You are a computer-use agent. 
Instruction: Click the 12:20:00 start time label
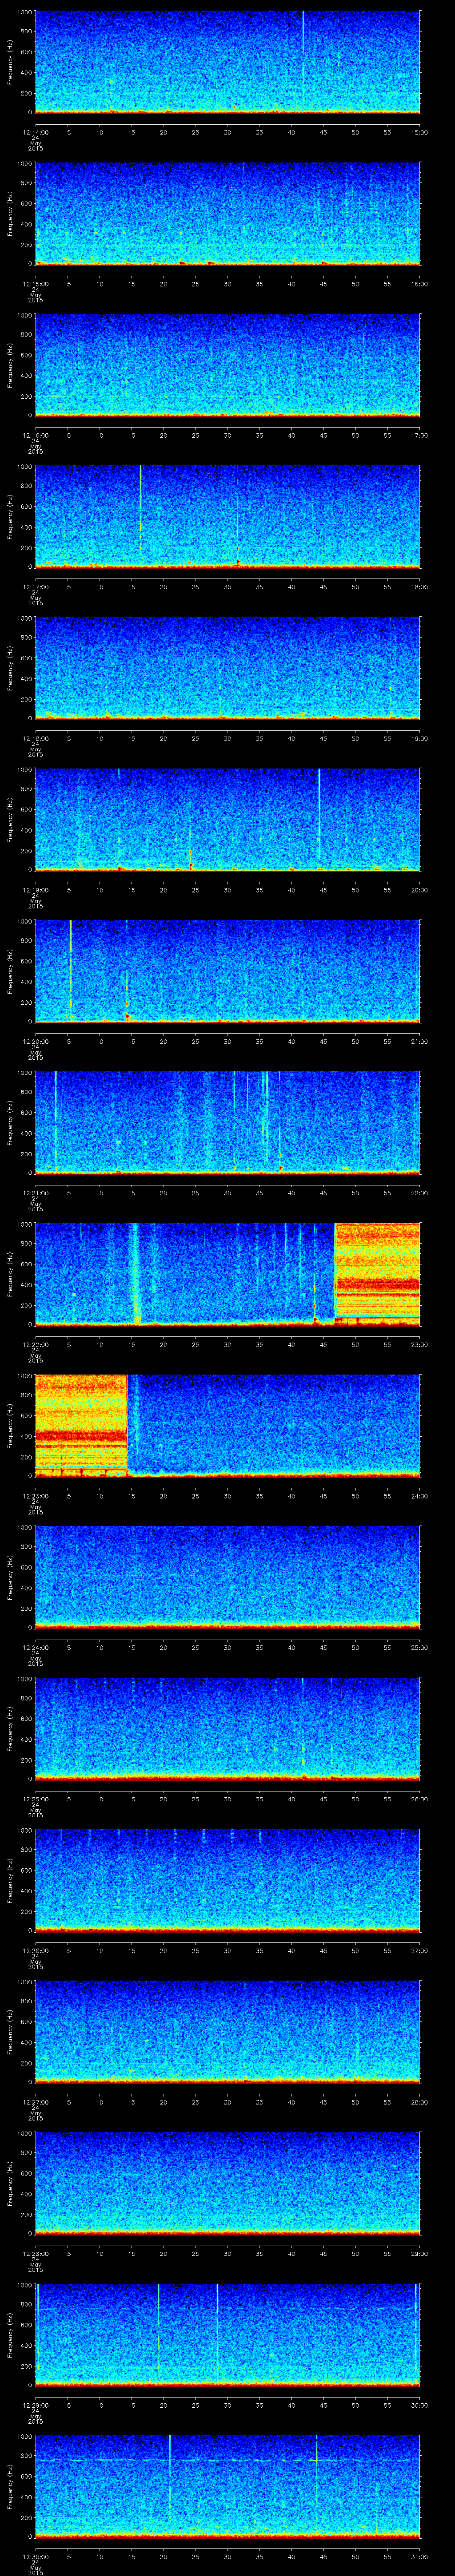(35, 1041)
